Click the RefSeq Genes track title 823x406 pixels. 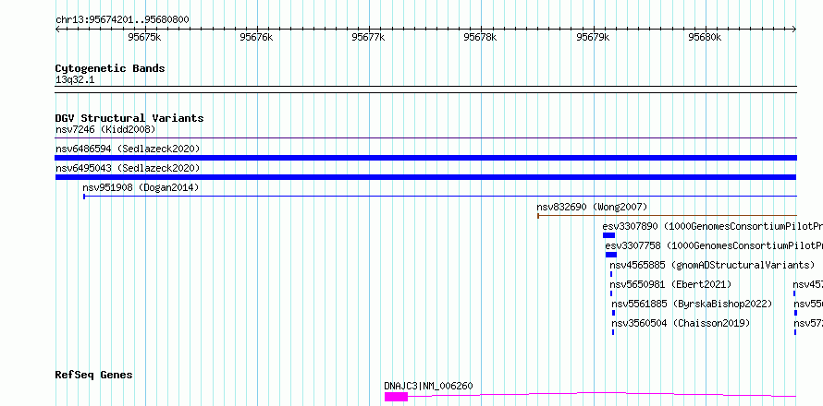pyautogui.click(x=94, y=376)
